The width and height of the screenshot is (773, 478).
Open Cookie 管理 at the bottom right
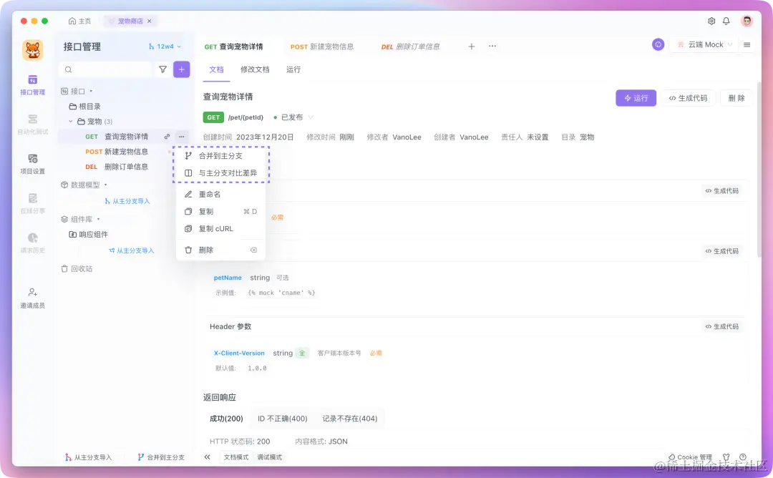pos(689,456)
